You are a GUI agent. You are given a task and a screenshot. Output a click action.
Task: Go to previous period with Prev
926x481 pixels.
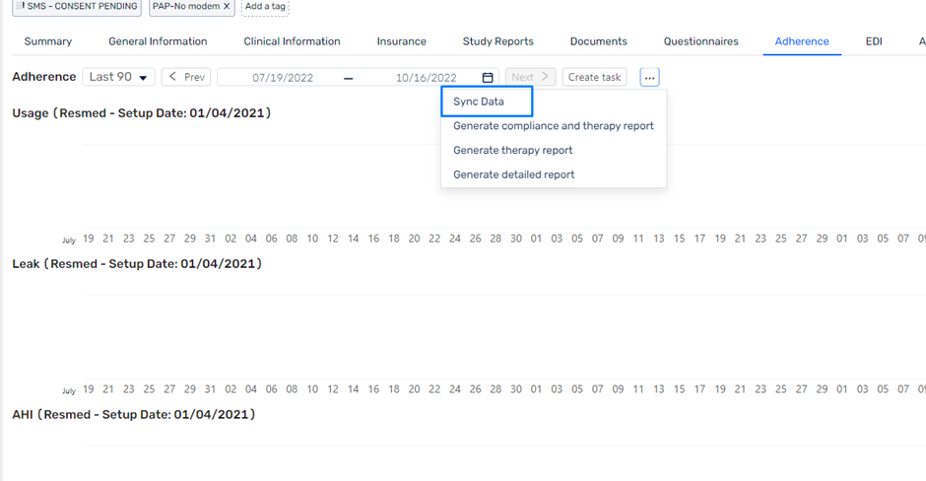coord(186,77)
